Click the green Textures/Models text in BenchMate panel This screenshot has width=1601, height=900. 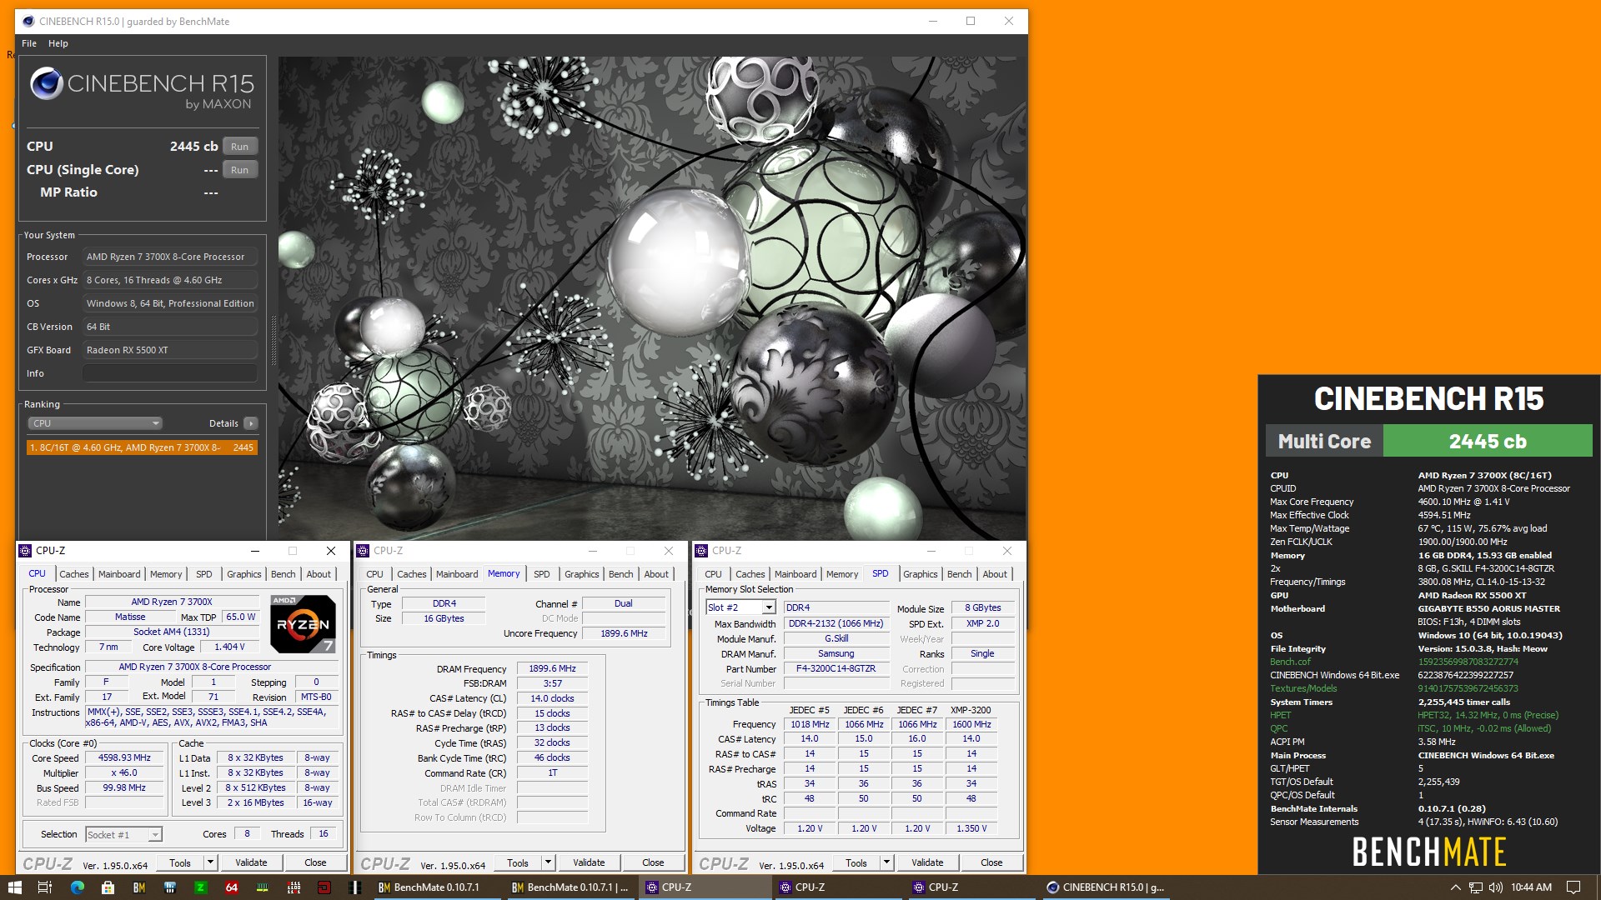1303,688
